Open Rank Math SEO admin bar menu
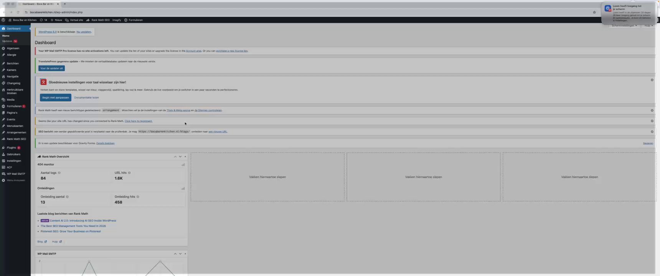Viewport: 660px width, 276px height. coord(98,20)
